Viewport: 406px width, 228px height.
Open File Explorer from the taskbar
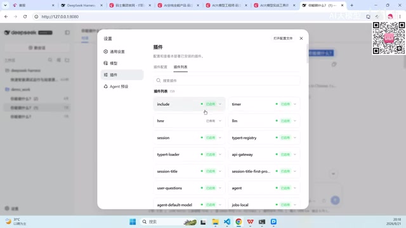pos(215,222)
